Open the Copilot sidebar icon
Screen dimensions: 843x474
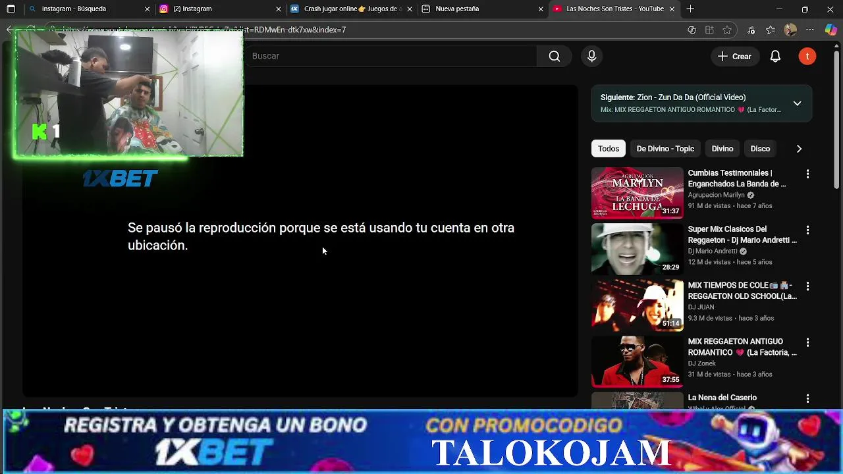[830, 30]
